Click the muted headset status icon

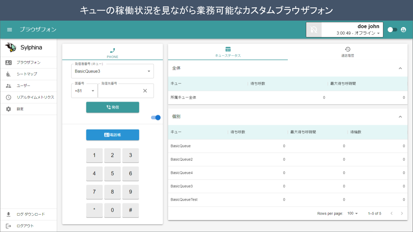tap(314, 30)
